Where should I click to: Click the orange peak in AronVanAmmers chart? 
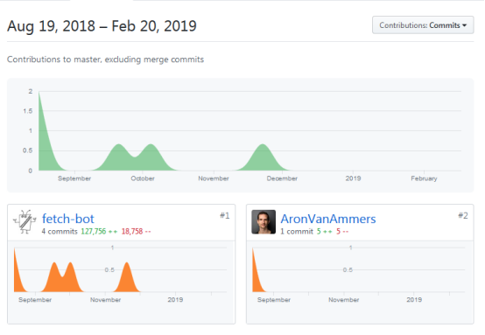pyautogui.click(x=257, y=278)
